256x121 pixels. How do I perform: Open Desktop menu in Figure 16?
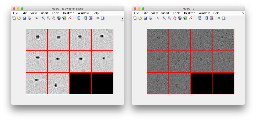(69, 13)
